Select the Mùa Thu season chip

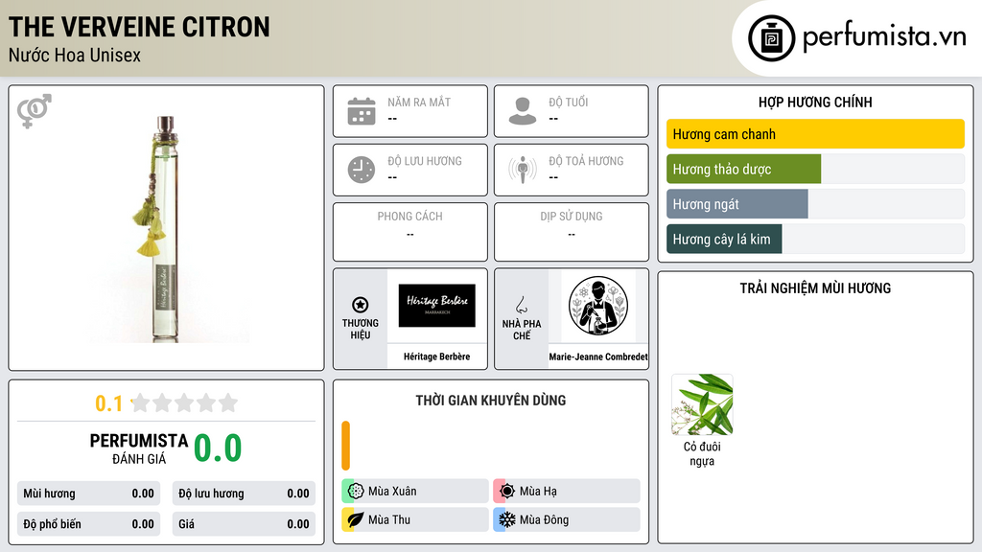click(x=415, y=519)
